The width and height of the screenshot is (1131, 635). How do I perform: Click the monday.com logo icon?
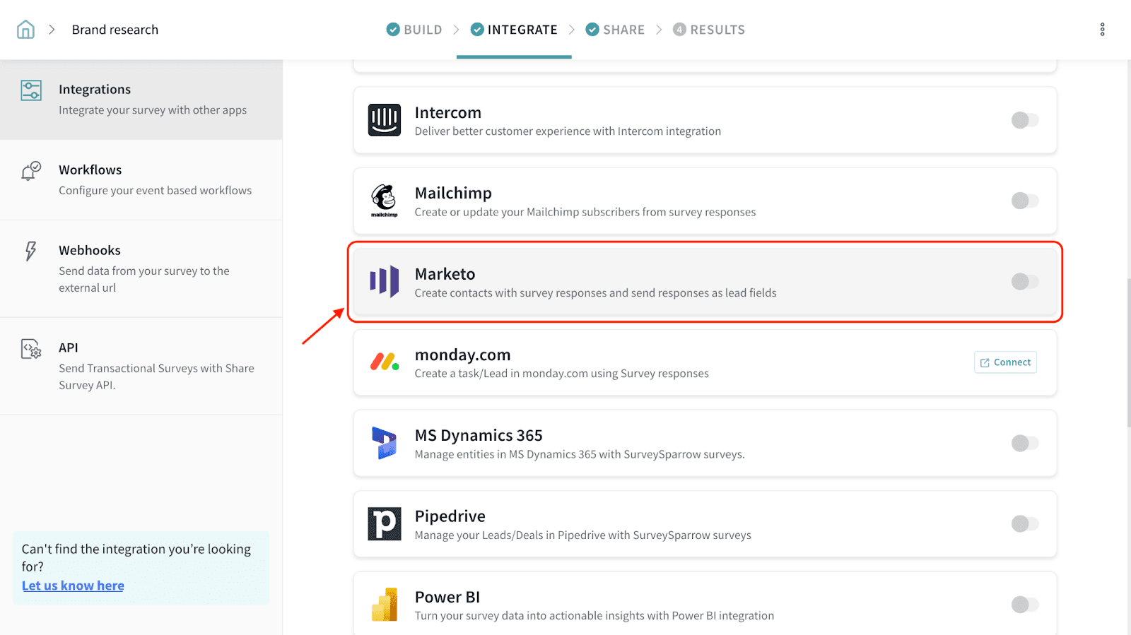pos(384,362)
